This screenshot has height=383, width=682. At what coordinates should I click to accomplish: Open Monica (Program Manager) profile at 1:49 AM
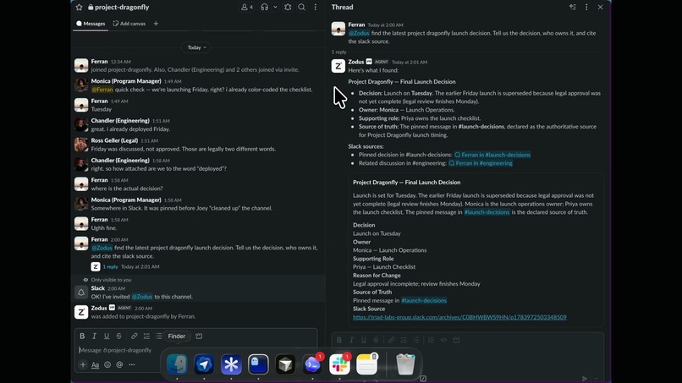coord(126,81)
